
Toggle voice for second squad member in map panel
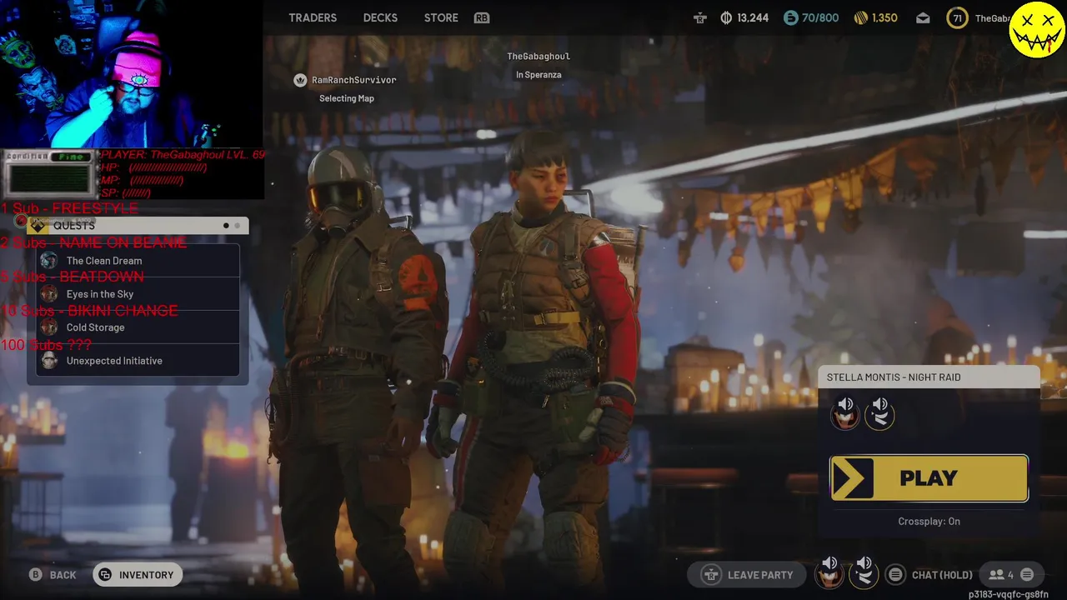pyautogui.click(x=879, y=412)
